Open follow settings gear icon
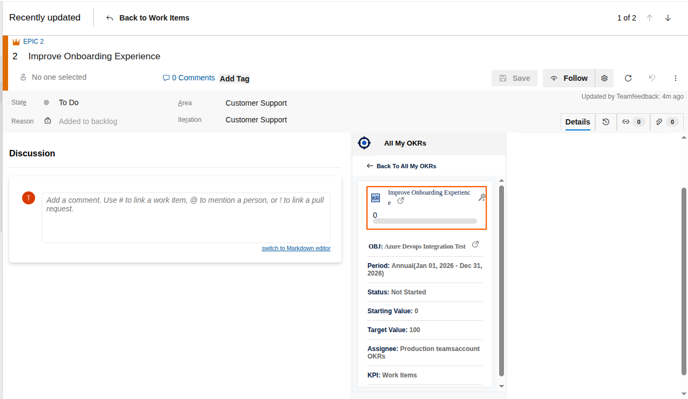688x399 pixels. pos(604,78)
